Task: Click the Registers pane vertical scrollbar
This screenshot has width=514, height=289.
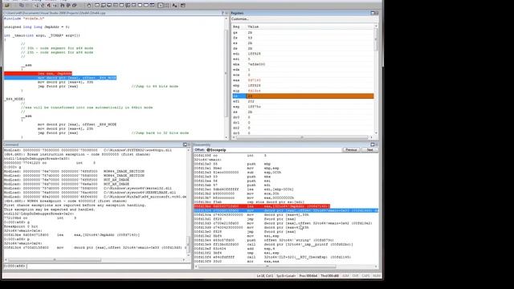Action: tap(376, 79)
